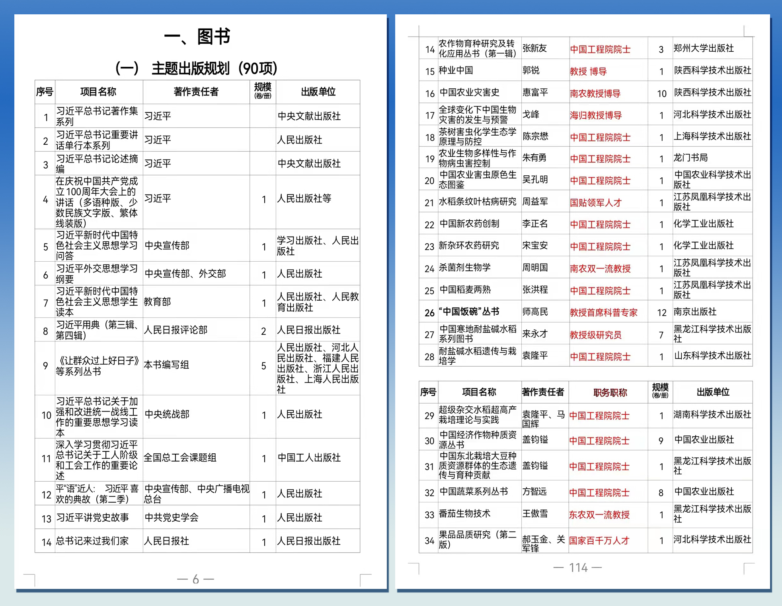This screenshot has height=606, width=782.
Task: Click page number 114 at bottom
Action: 578,567
